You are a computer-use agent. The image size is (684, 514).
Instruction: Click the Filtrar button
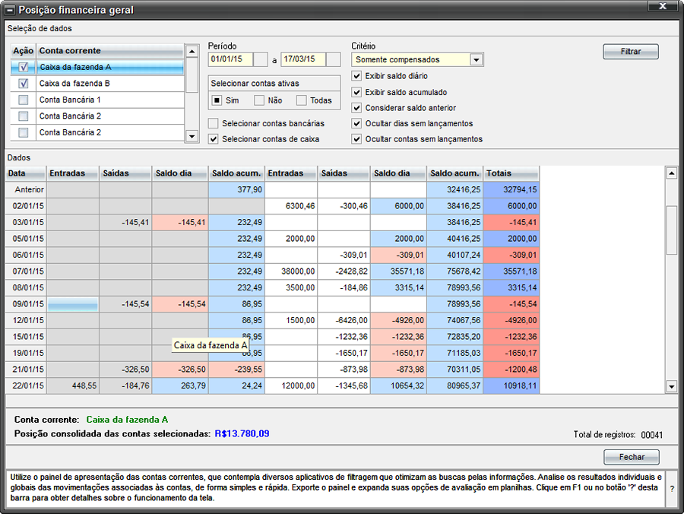(631, 52)
